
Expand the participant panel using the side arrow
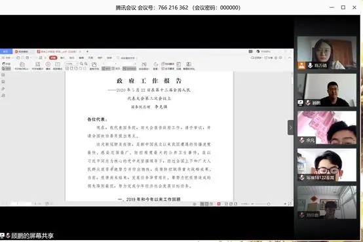[x=290, y=127]
